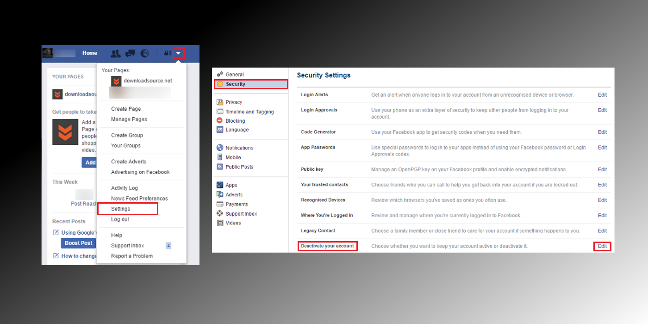Click the Login Alerts row label
648x324 pixels.
point(314,94)
